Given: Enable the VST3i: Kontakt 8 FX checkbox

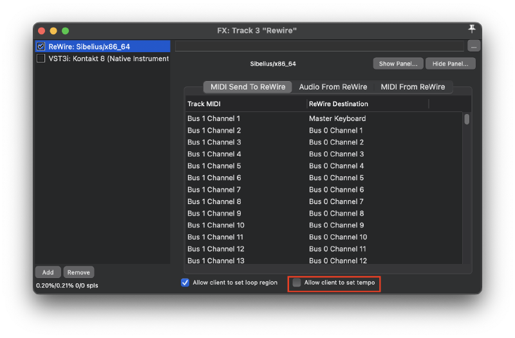Looking at the screenshot, I should (41, 59).
